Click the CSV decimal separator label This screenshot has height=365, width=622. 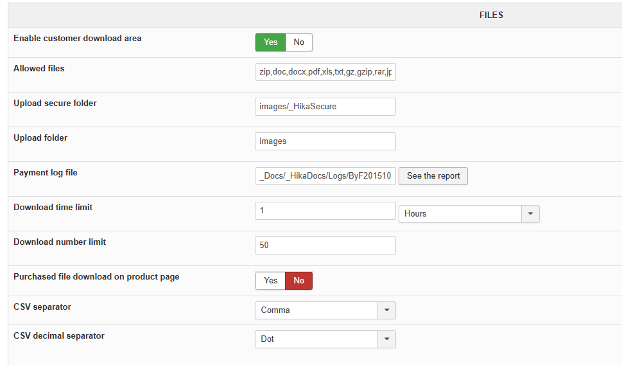[59, 336]
